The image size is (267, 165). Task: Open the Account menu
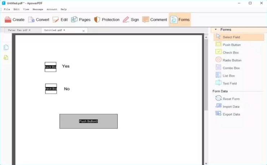click(x=52, y=9)
